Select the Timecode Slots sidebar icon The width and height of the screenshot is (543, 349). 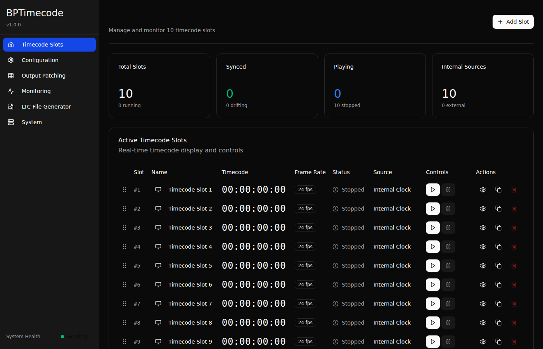[x=10, y=45]
